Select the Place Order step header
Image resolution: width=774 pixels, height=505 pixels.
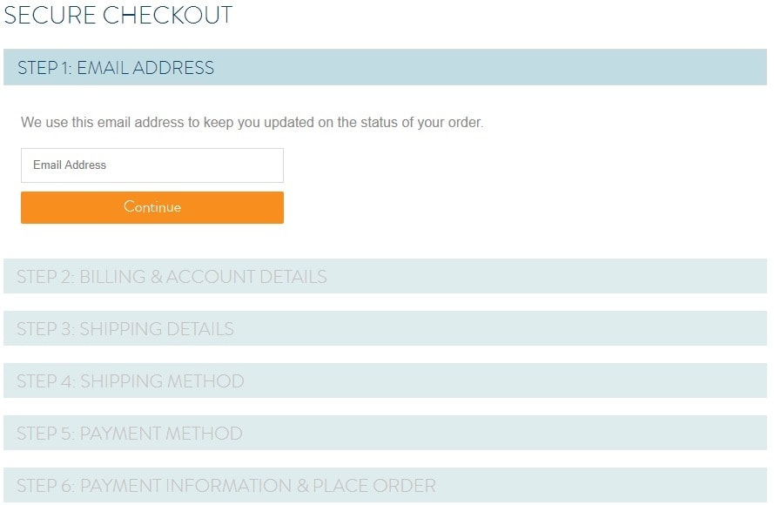226,486
